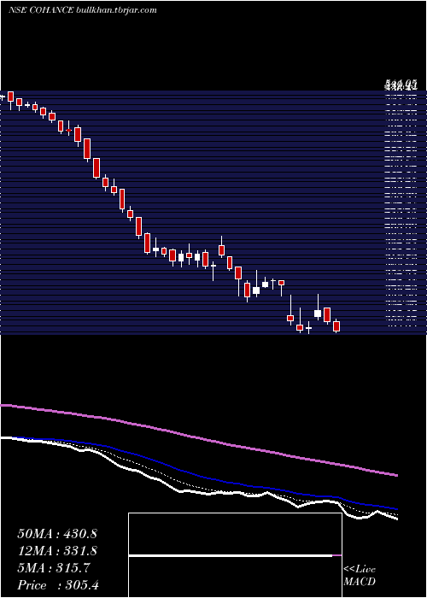
Task: Click the NSE COHANCE chart title text
Action: [x=82, y=10]
